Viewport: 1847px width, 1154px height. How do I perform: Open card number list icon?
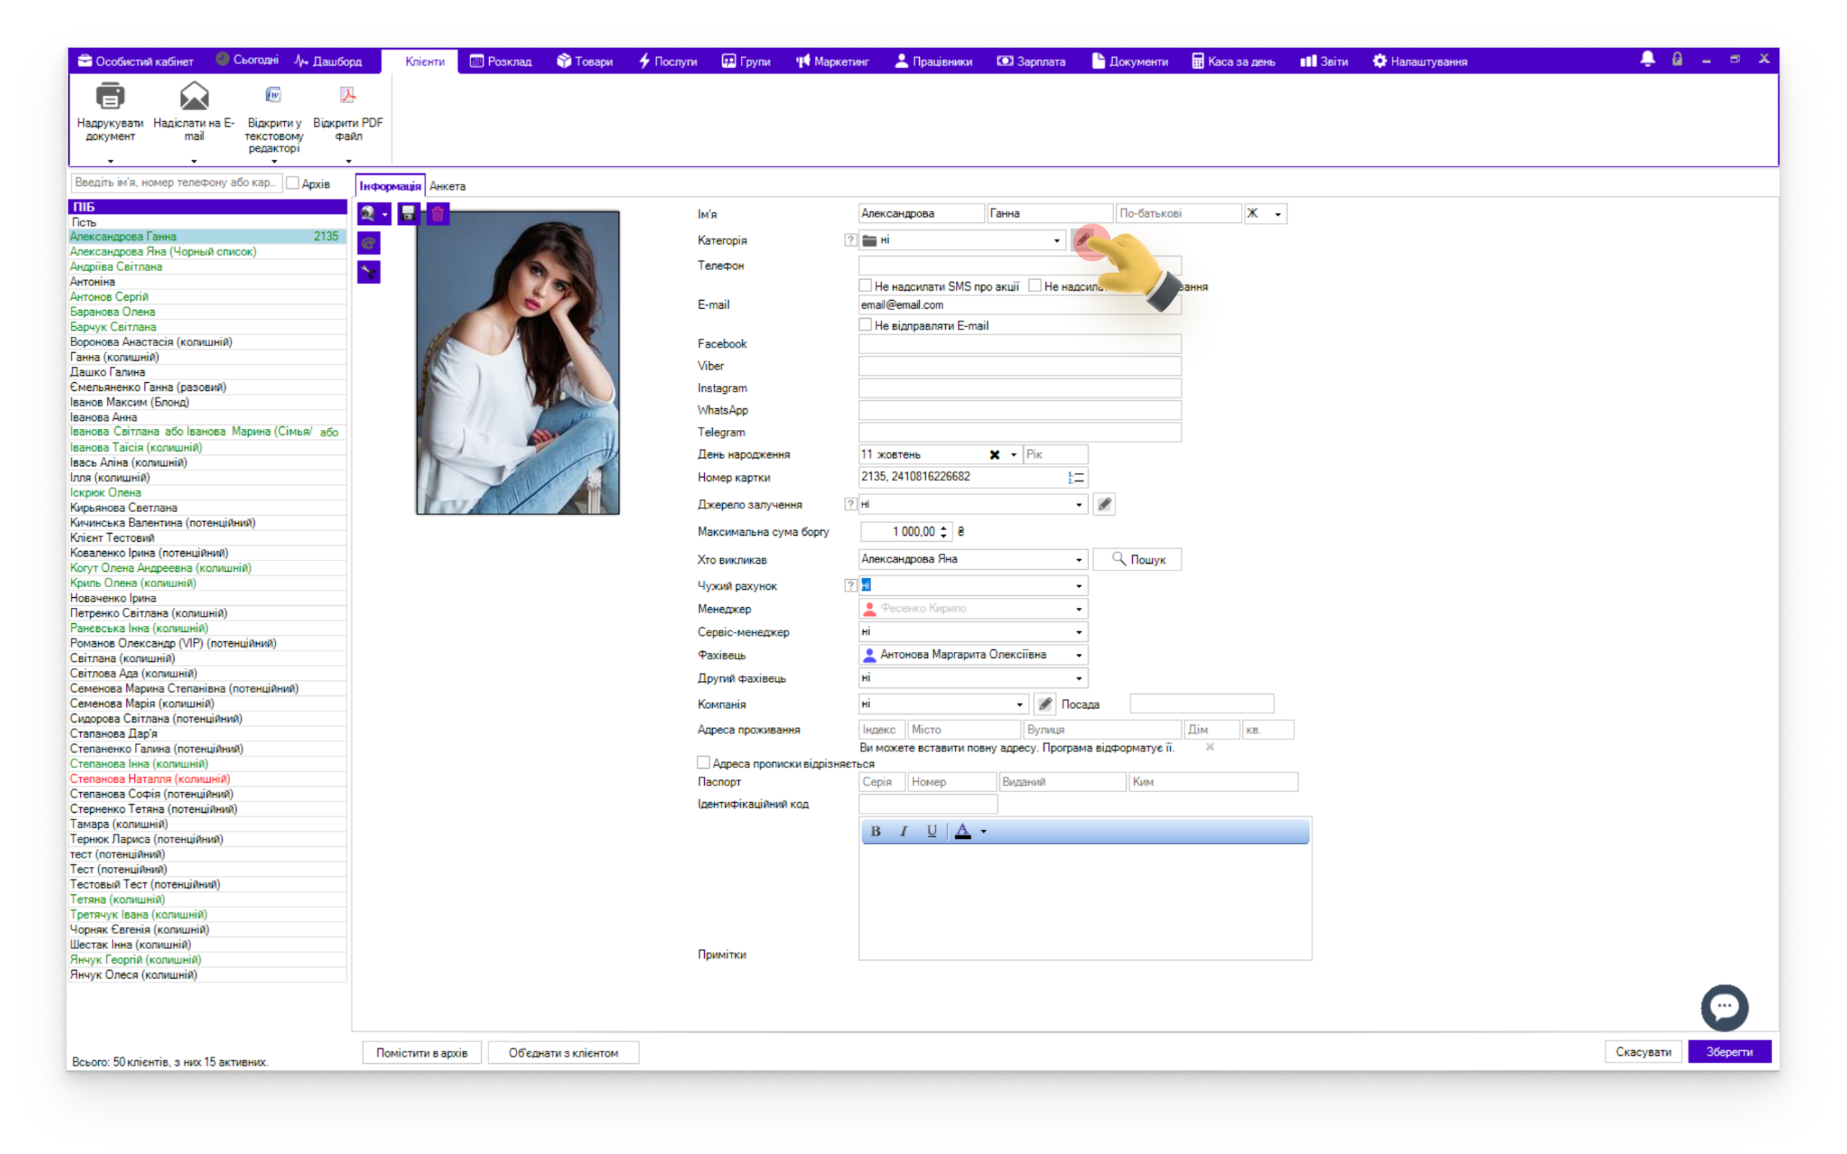point(1076,477)
